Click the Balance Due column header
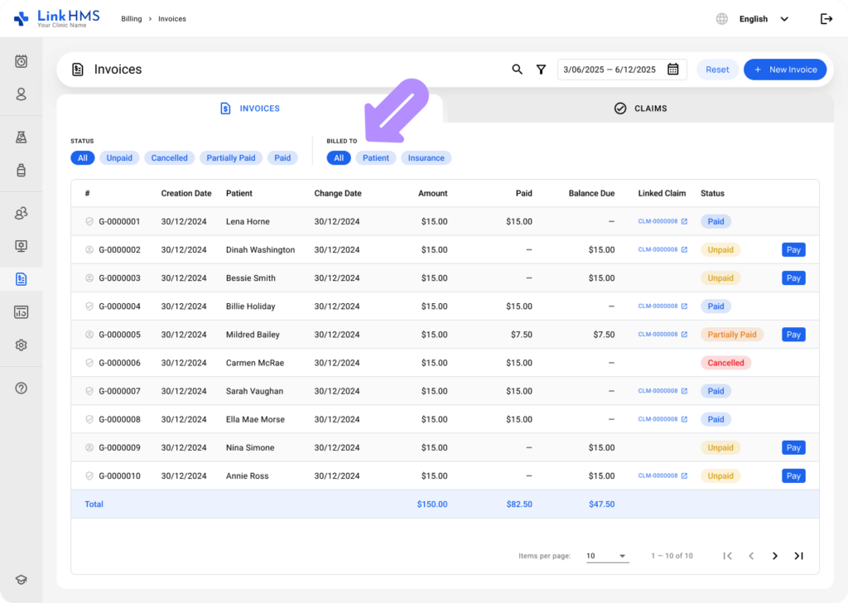The width and height of the screenshot is (848, 603). point(591,193)
